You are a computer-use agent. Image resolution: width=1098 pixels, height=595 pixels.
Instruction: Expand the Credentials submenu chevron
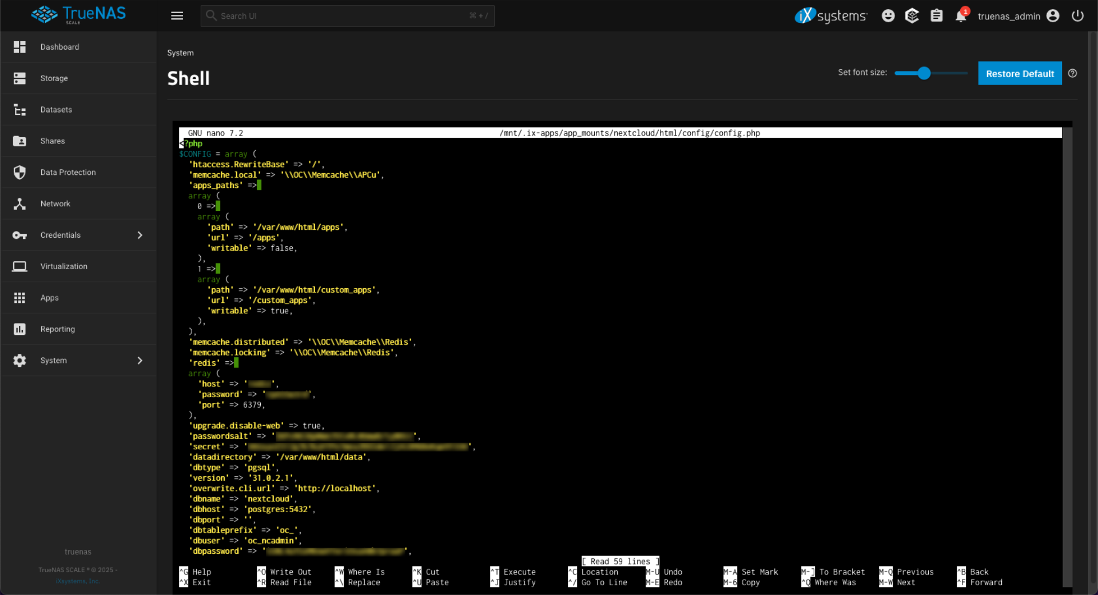(x=140, y=235)
